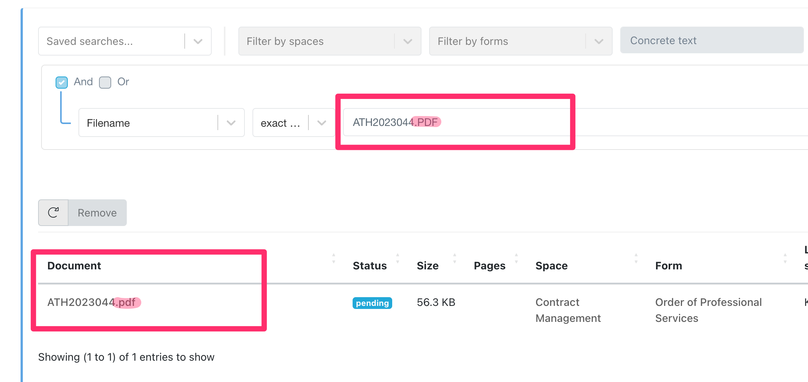Click the refresh icon beside Remove
Viewport: 808px width, 382px height.
click(x=53, y=213)
